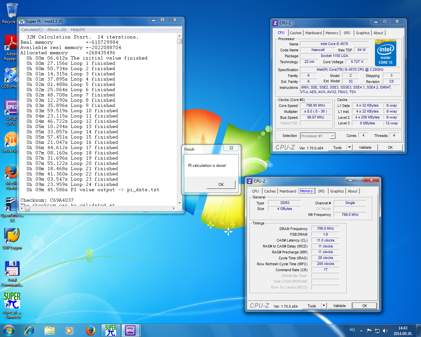Viewport: 421px width, 337px height.
Task: Click OK in top CPU-Z window
Action: (x=390, y=147)
